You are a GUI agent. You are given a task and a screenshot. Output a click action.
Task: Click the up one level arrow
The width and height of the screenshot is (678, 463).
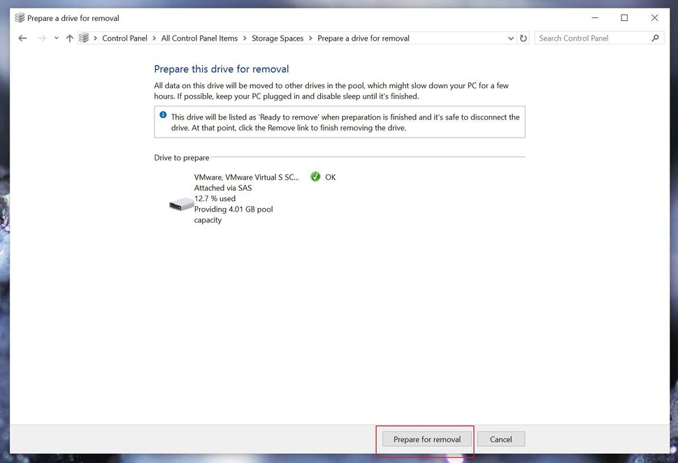[71, 38]
